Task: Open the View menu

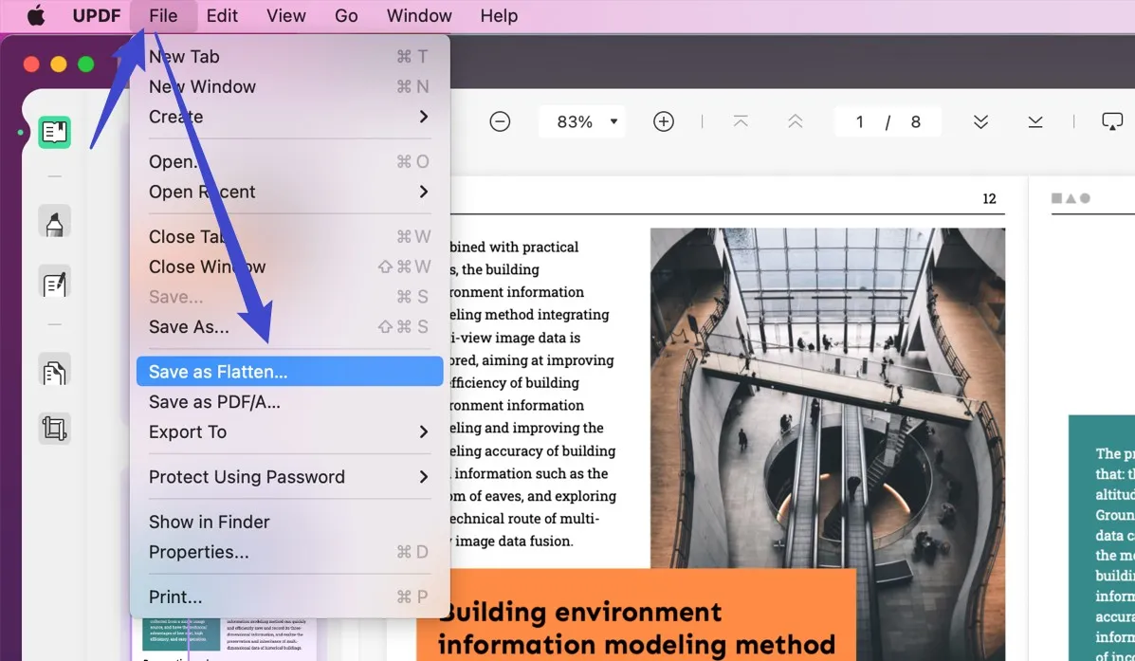Action: [x=285, y=15]
